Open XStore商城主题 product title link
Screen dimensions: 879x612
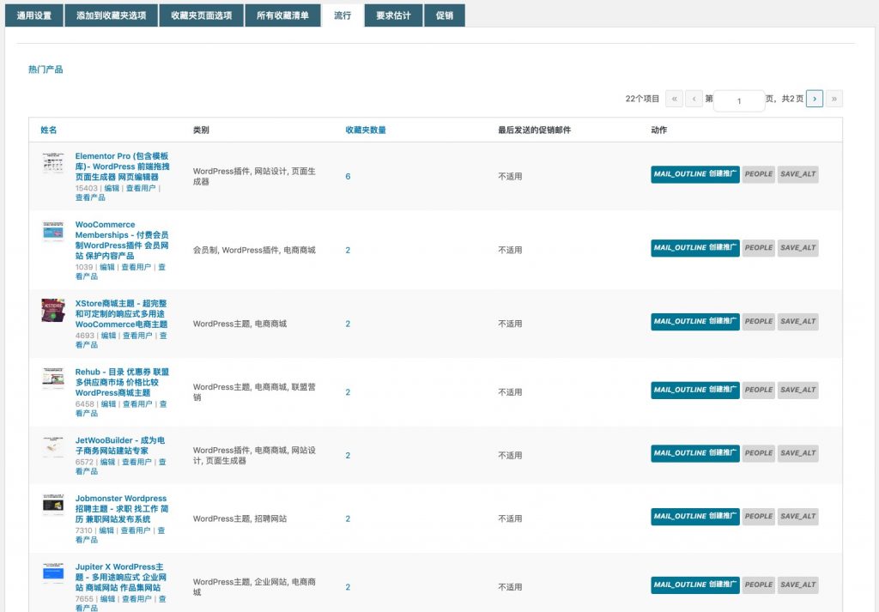[x=122, y=314]
